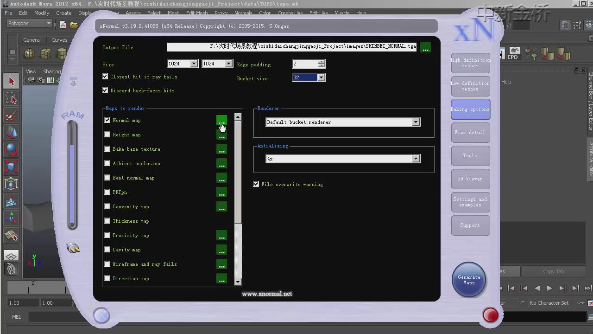Click the Edge padding value field
This screenshot has width=593, height=334.
(x=305, y=64)
